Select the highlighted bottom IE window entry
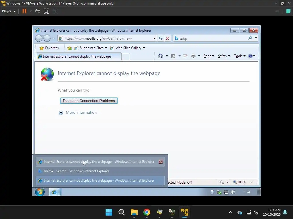The height and width of the screenshot is (219, 293). (x=100, y=181)
